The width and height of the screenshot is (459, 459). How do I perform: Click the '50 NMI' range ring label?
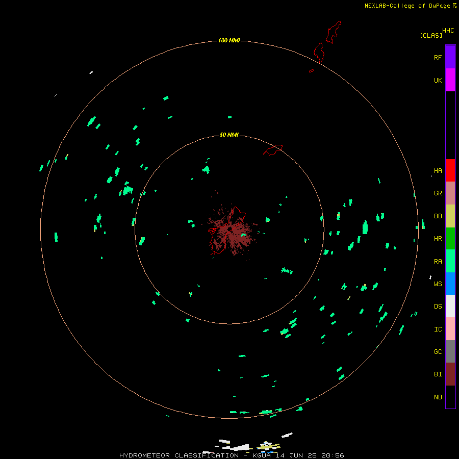tap(229, 135)
